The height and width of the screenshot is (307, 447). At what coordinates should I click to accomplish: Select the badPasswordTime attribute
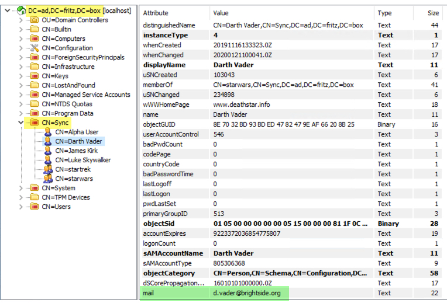168,174
